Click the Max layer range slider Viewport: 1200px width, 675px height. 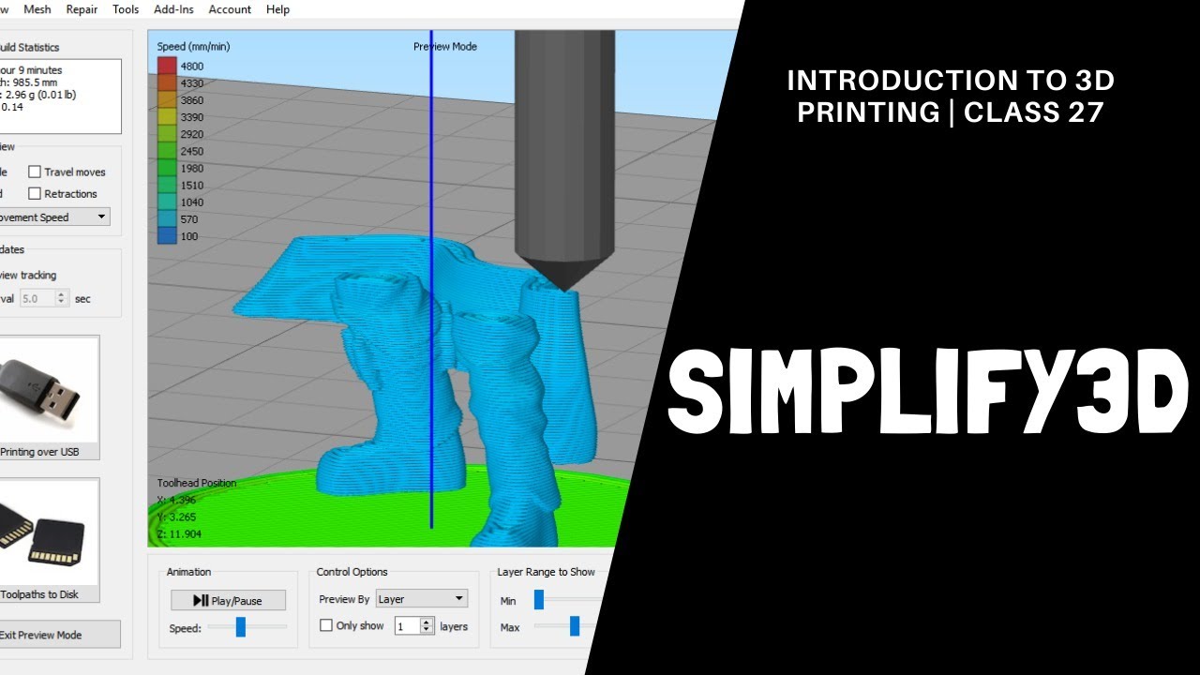pos(575,626)
